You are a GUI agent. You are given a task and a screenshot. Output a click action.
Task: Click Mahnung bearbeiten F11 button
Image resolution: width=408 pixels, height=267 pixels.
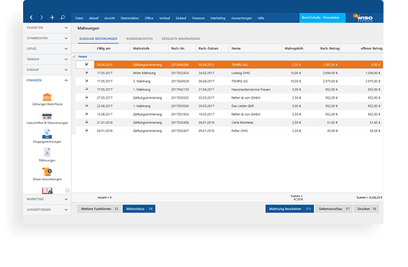290,209
